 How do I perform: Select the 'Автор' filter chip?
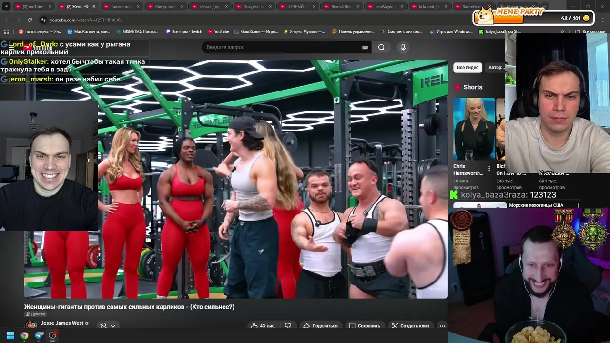(496, 68)
